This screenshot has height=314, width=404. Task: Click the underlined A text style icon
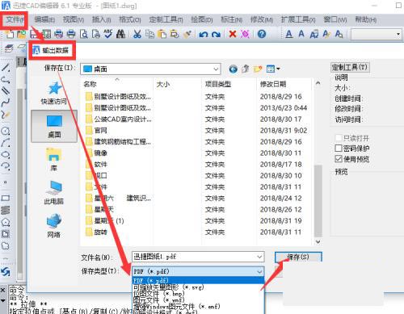288,34
